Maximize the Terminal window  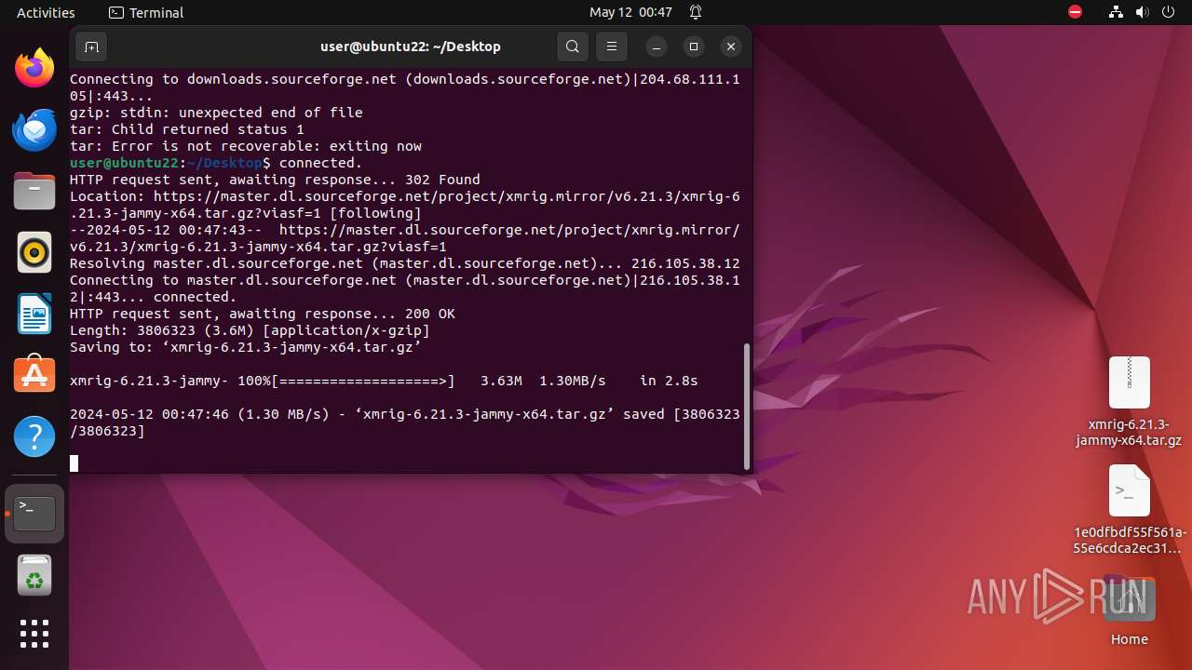pos(694,47)
